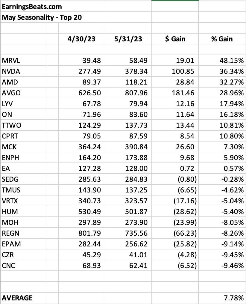Click the 5/31/23 column header cell
This screenshot has height=304, width=246.
pyautogui.click(x=128, y=39)
